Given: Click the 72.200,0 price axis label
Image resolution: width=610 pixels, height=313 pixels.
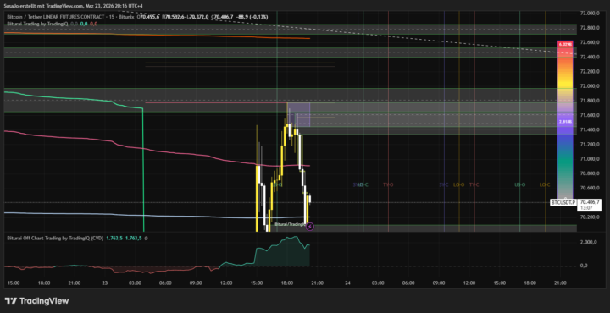Looking at the screenshot, I should coord(590,71).
